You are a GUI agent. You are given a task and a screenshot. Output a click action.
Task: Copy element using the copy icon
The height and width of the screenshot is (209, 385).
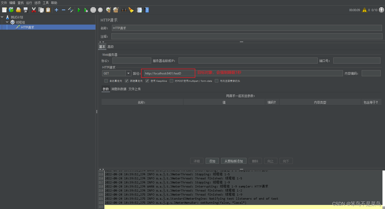[x=41, y=10]
